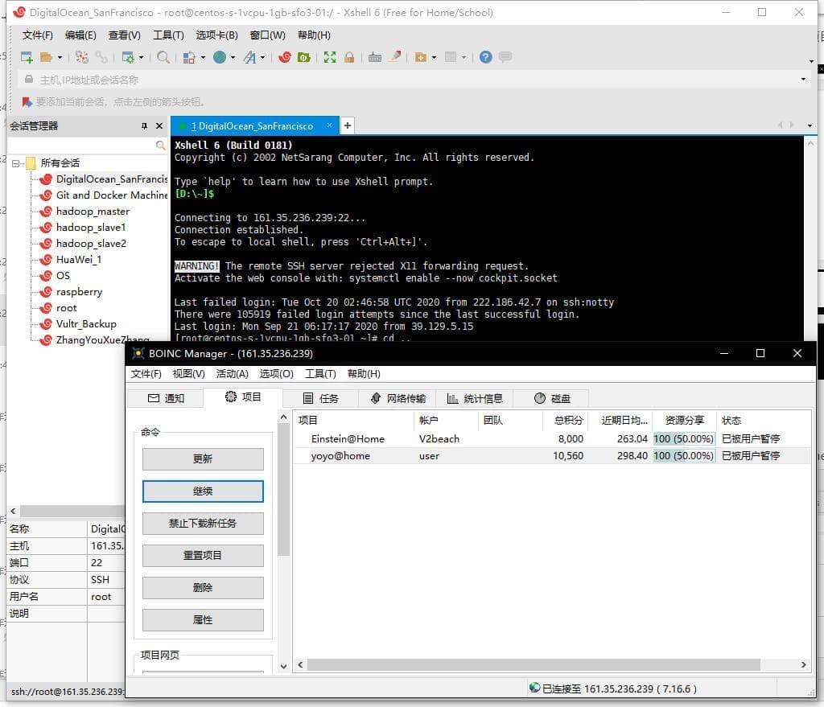Open the tab list dropdown arrow
This screenshot has height=707, width=824.
(810, 125)
